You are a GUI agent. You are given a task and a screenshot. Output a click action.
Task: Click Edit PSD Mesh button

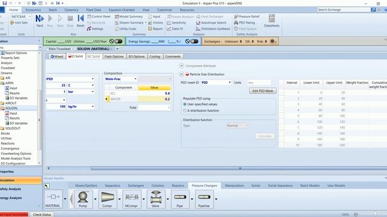(x=262, y=91)
